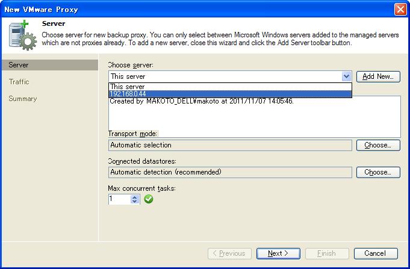Close the New VMware Proxy dialog
The image size is (410, 269).
400,10
